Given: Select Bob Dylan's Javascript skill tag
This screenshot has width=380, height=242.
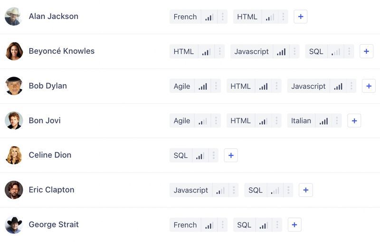Looking at the screenshot, I should pos(308,87).
